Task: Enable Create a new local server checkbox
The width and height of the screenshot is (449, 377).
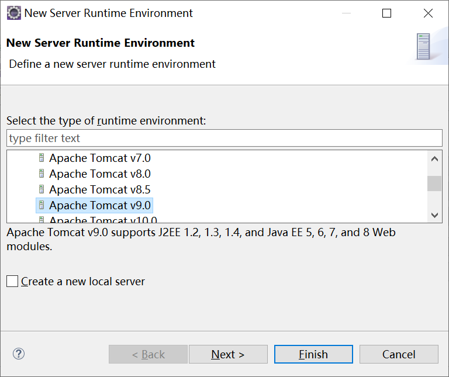Action: (12, 281)
